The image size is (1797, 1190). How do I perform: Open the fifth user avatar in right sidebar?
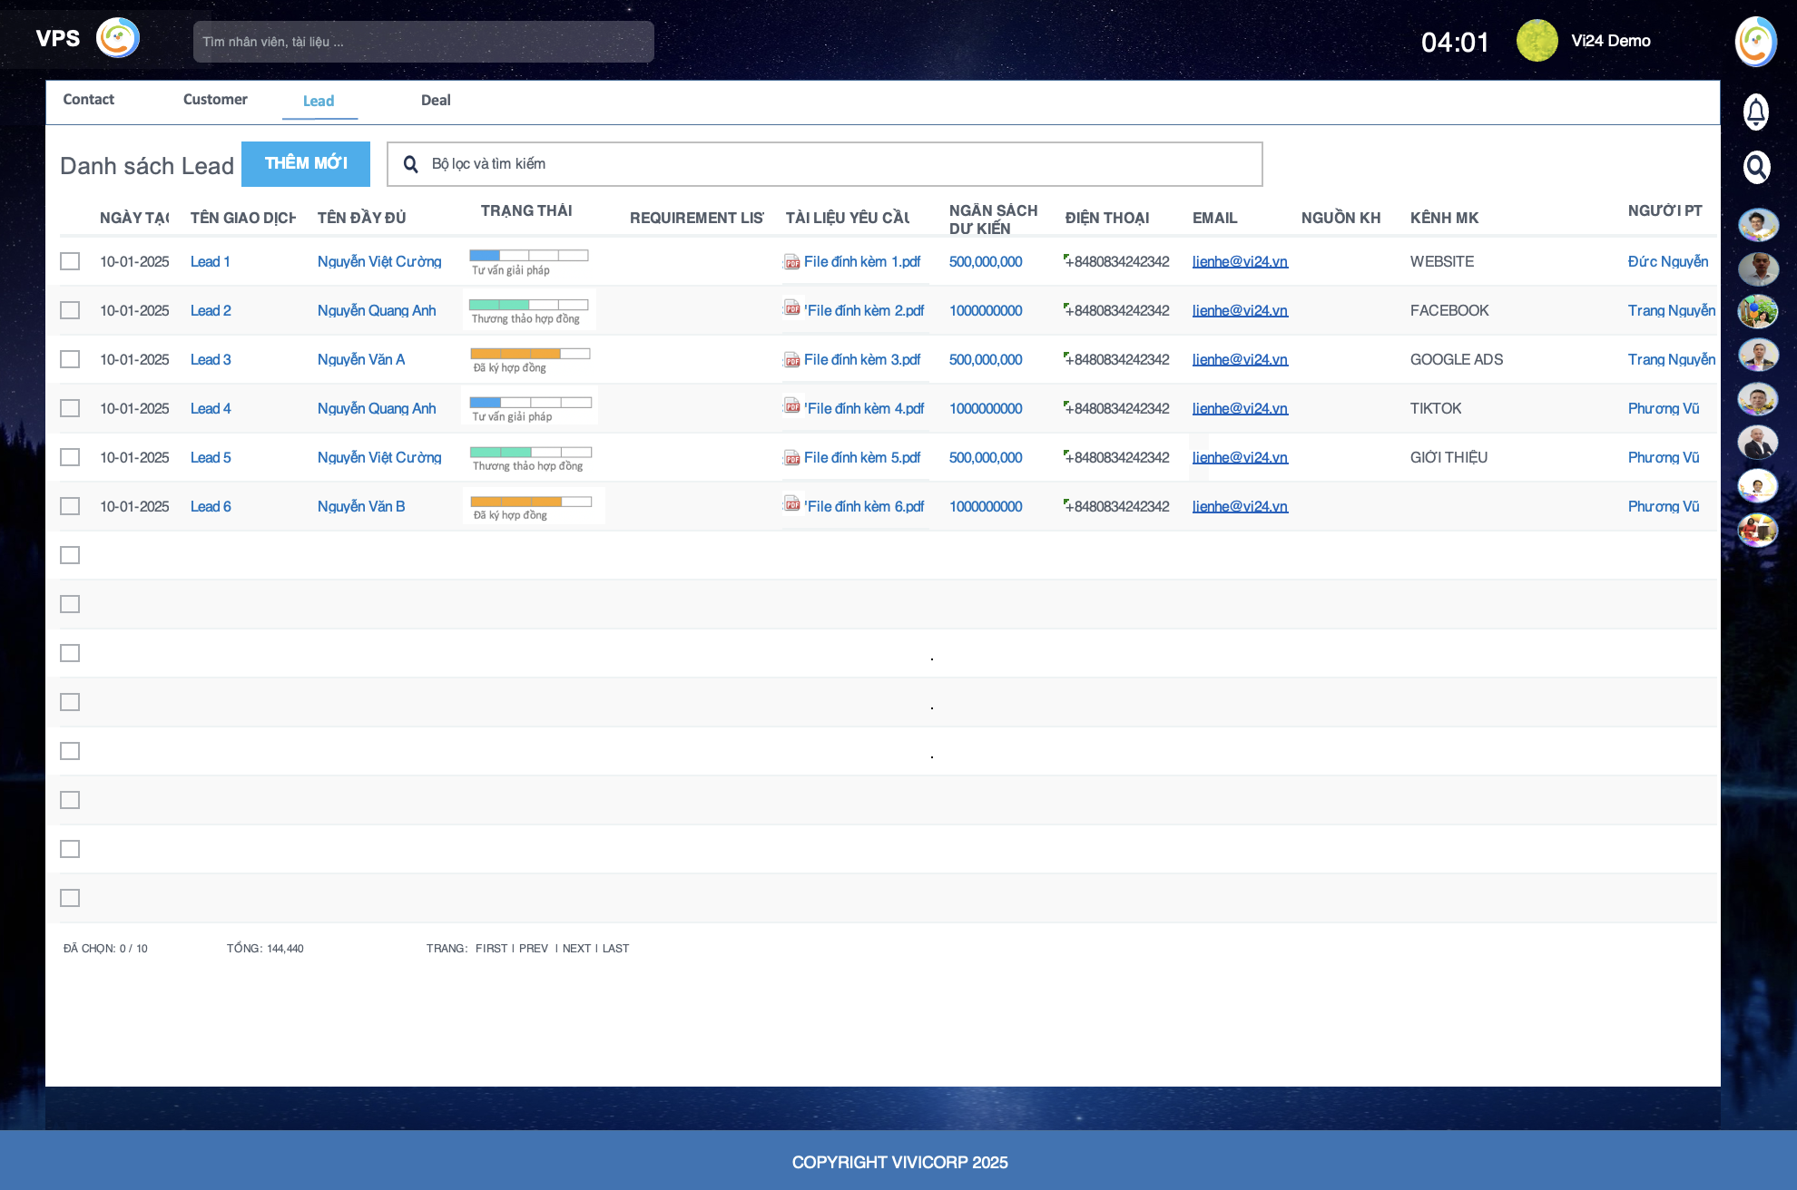[x=1758, y=399]
